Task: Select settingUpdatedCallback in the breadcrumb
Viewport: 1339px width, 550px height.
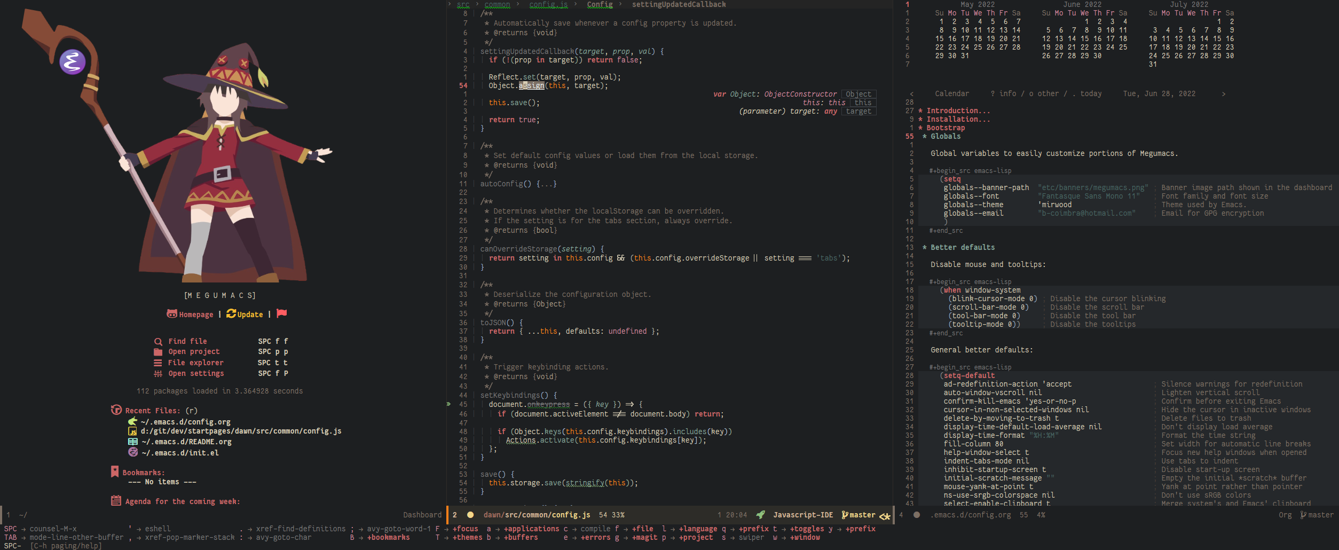Action: tap(679, 4)
